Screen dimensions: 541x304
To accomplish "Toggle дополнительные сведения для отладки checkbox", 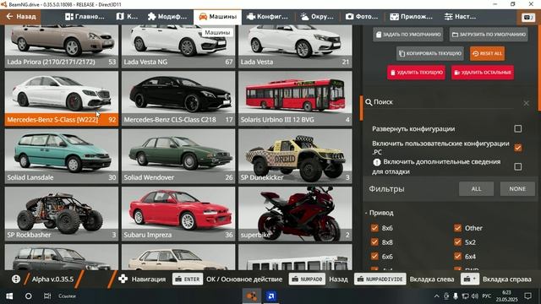I will coord(517,166).
